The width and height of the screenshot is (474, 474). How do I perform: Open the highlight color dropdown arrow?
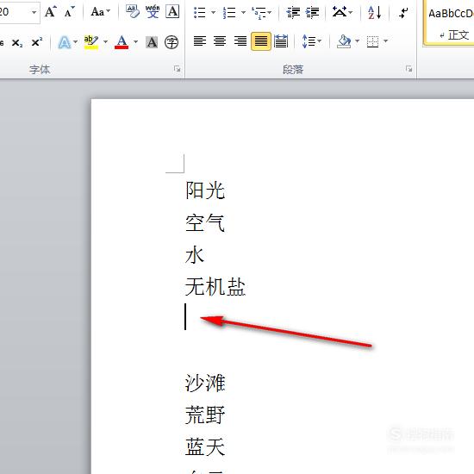[x=105, y=41]
